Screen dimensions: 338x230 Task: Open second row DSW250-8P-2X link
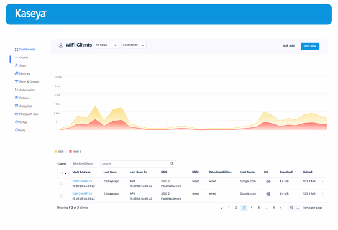(82, 193)
